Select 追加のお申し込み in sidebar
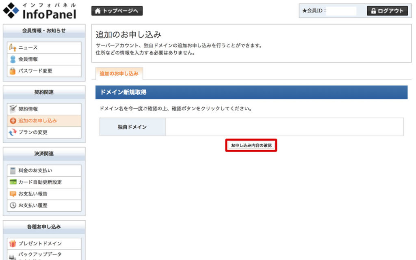Image resolution: width=416 pixels, height=260 pixels. tap(44, 121)
